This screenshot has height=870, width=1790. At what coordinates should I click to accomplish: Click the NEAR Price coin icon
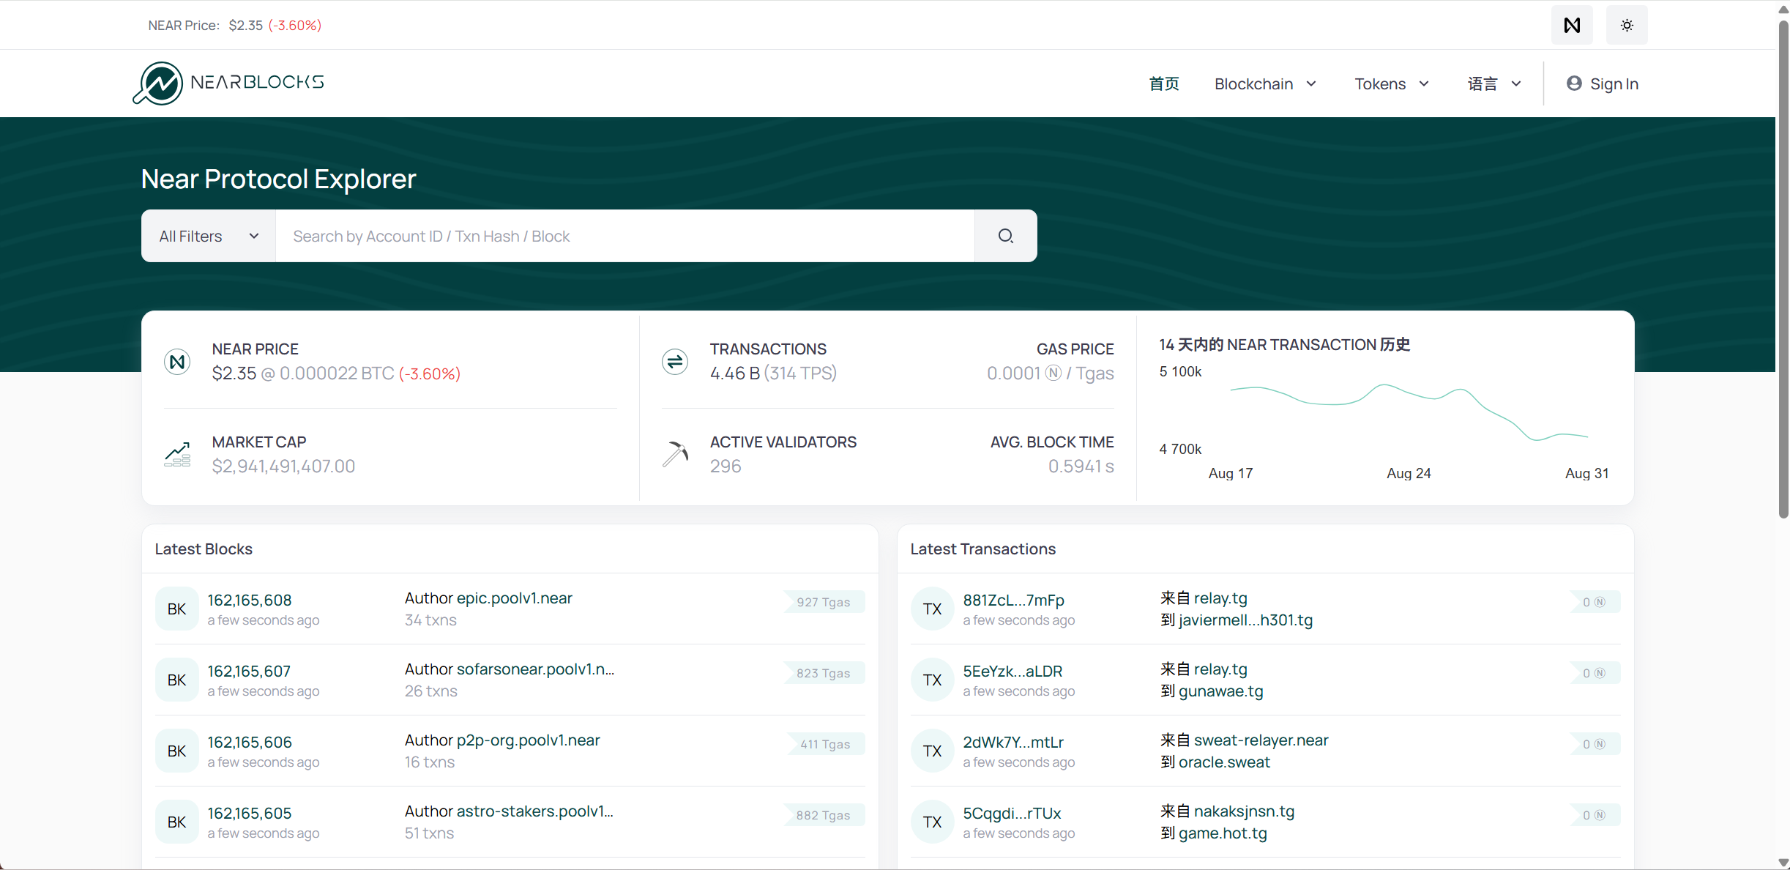coord(177,362)
